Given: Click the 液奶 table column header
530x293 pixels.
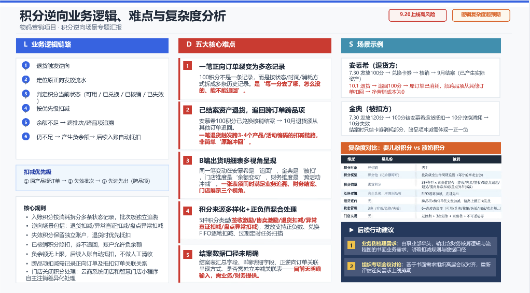Looking at the screenshot, I should (x=456, y=159).
